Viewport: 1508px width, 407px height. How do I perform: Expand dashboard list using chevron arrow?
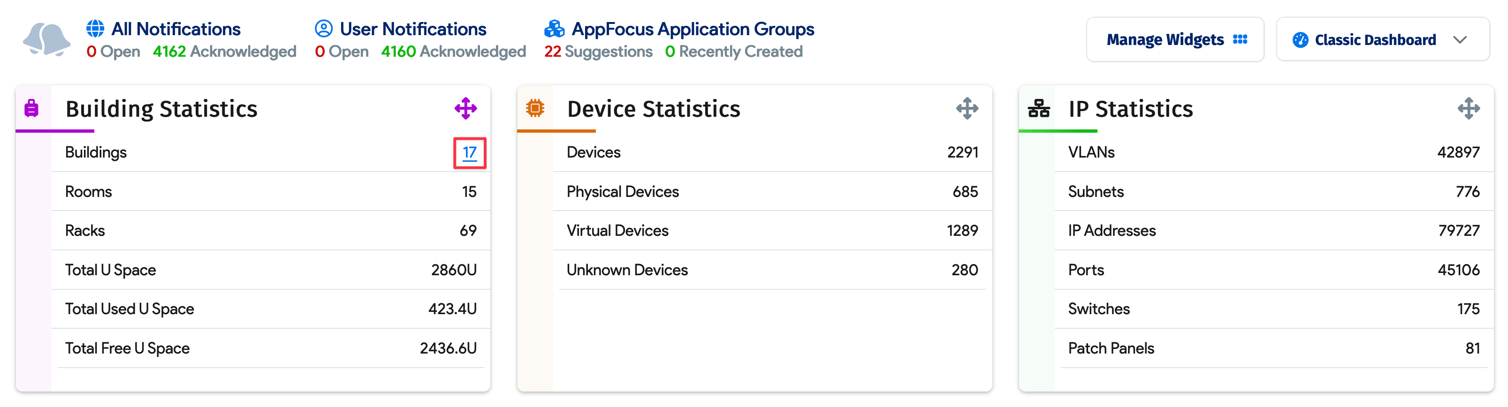(1459, 40)
